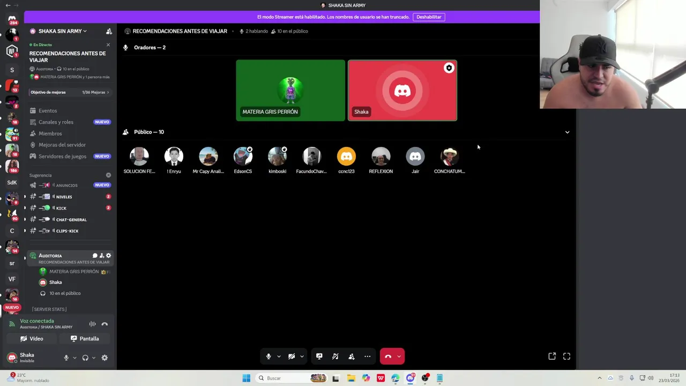686x386 pixels.
Task: Open the VF server in server list
Action: [12, 279]
